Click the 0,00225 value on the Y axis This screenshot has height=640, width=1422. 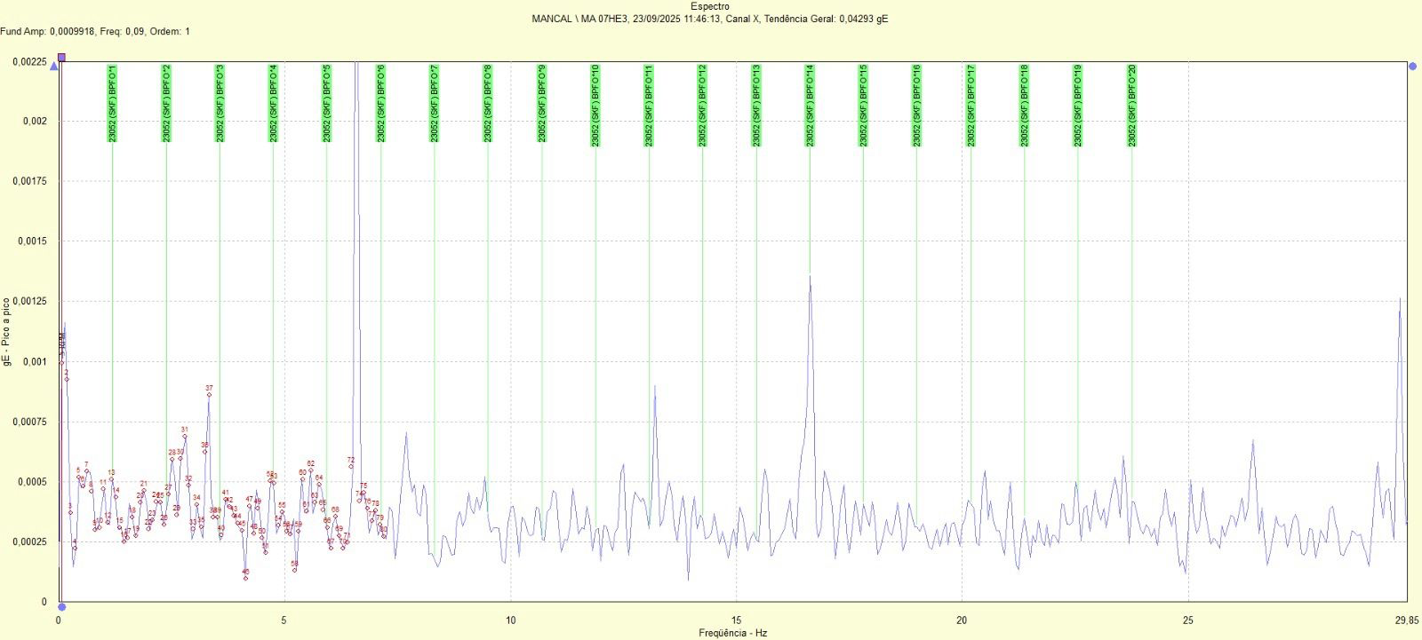click(x=30, y=62)
